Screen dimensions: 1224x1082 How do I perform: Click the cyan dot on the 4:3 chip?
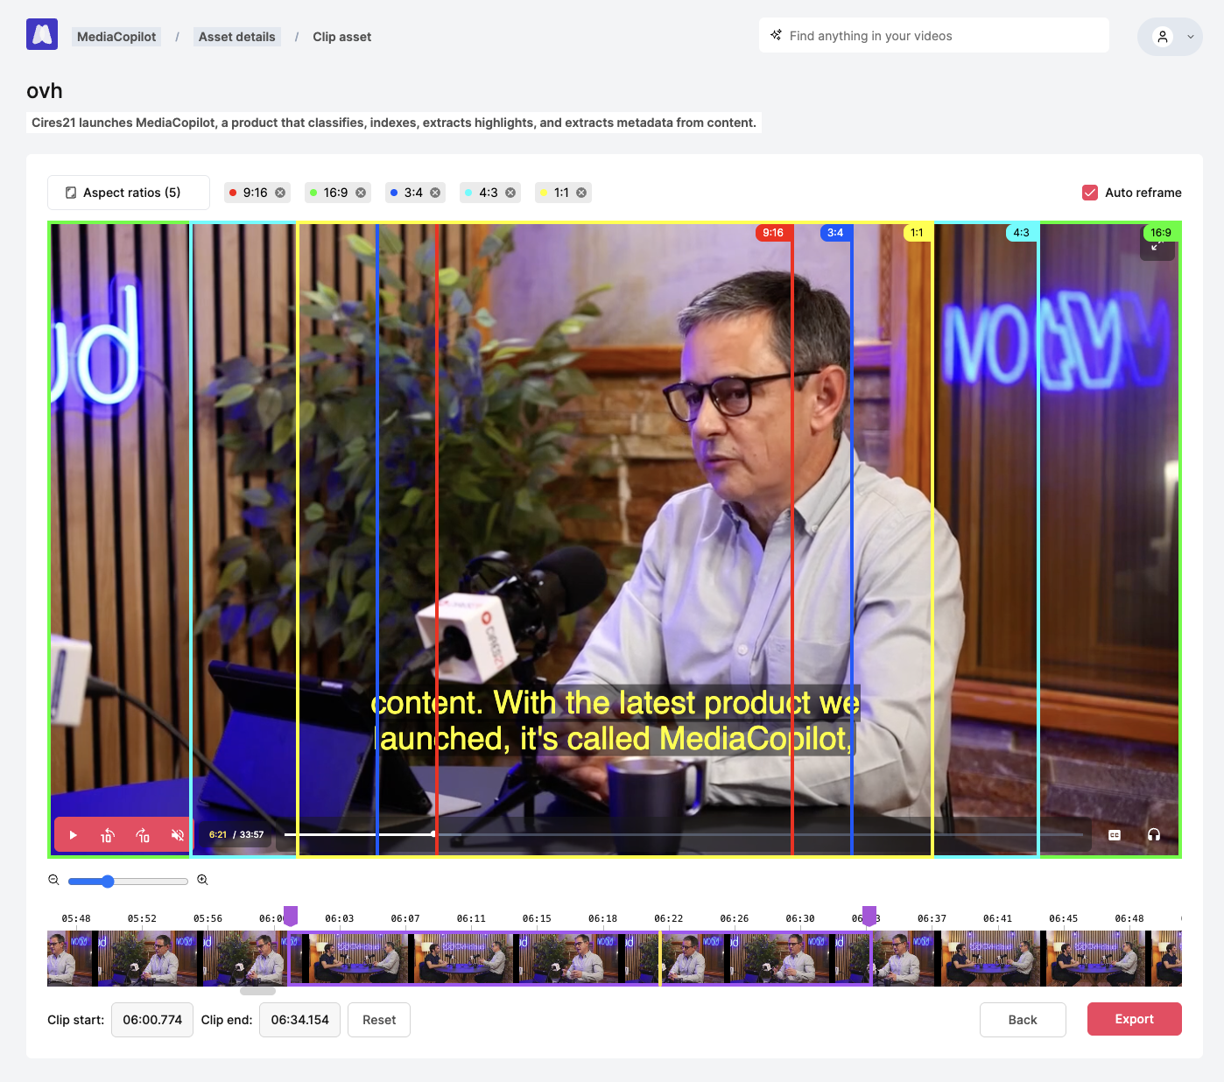(x=468, y=193)
